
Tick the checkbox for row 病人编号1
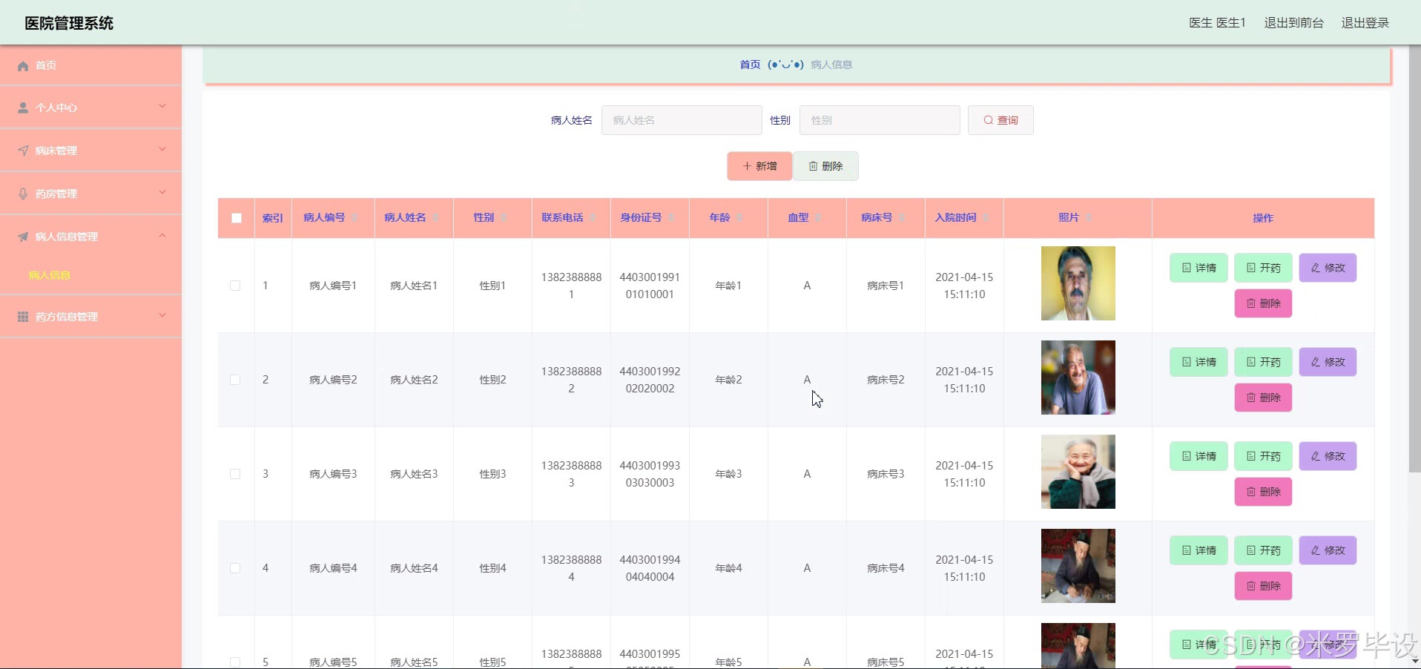pos(235,286)
